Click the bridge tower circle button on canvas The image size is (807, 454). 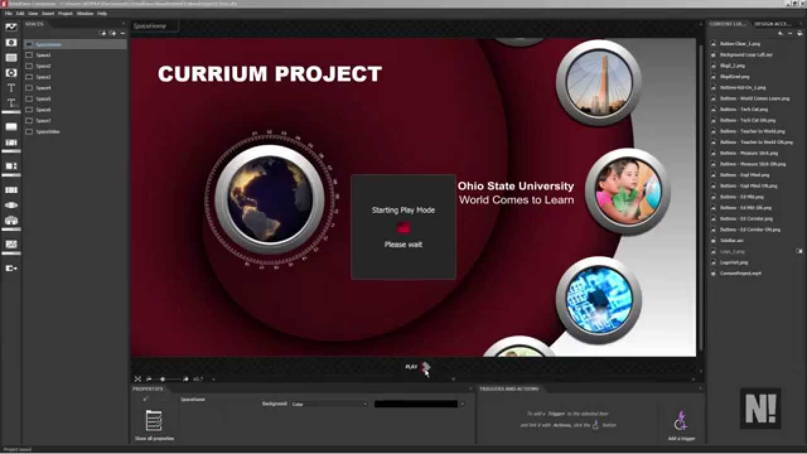pos(599,82)
